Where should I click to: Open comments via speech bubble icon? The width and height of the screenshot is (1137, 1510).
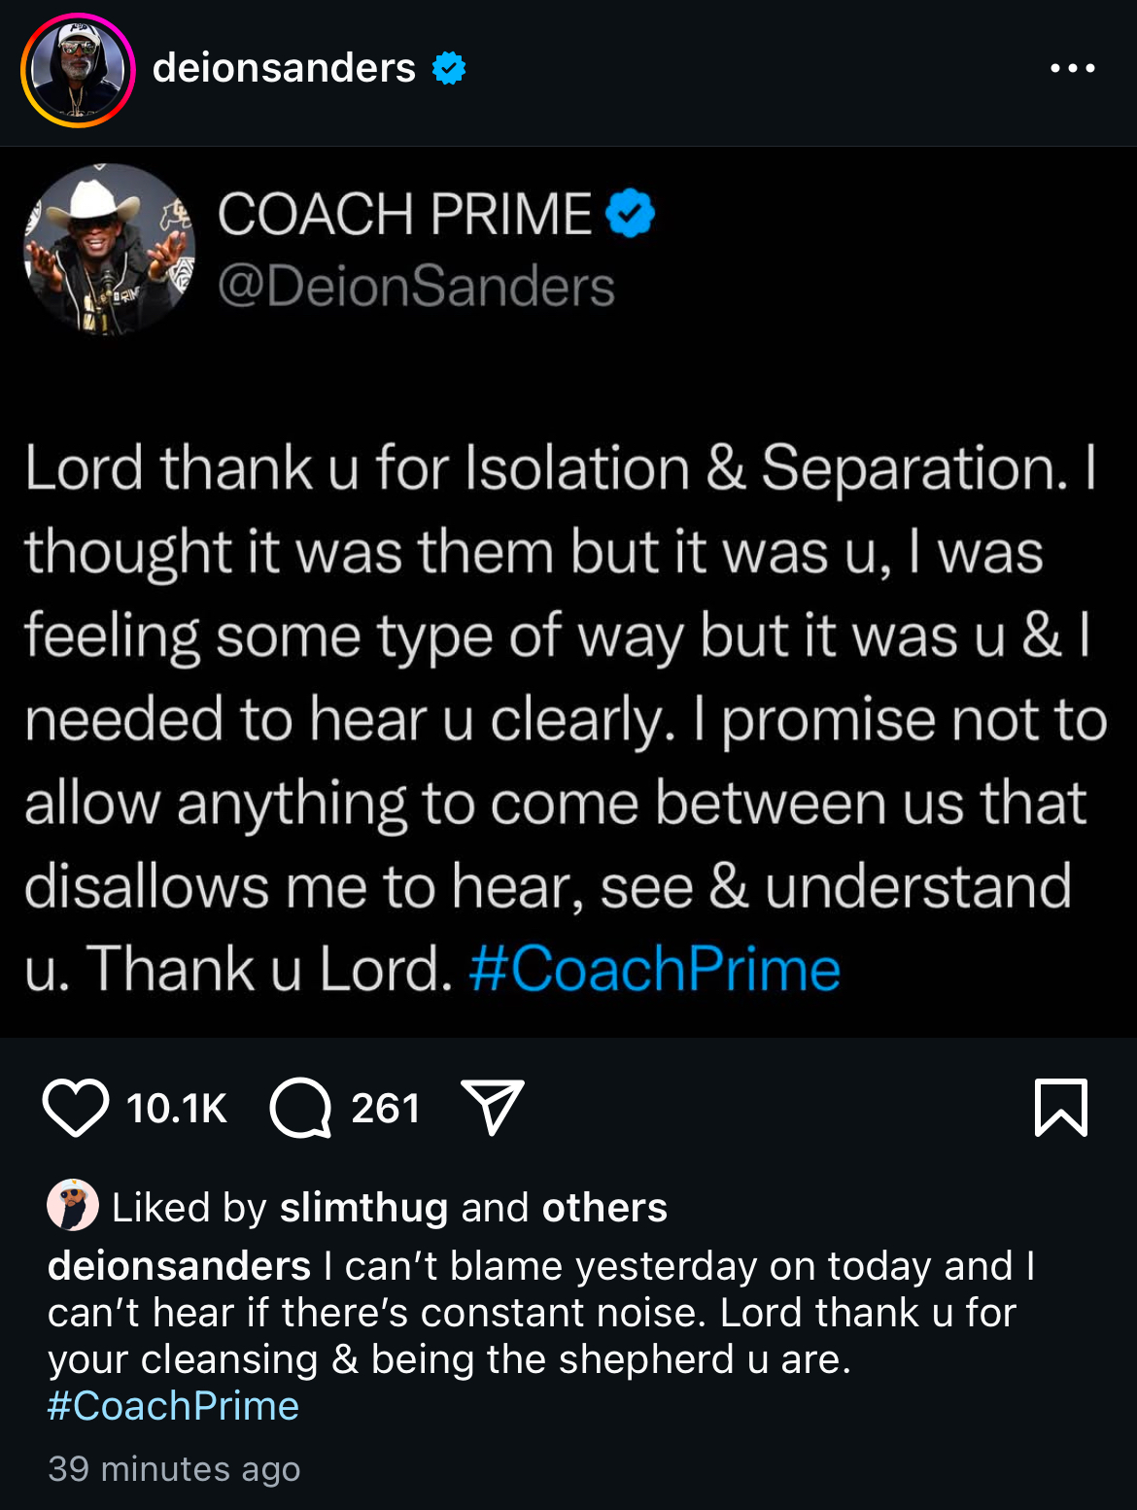click(x=300, y=1108)
